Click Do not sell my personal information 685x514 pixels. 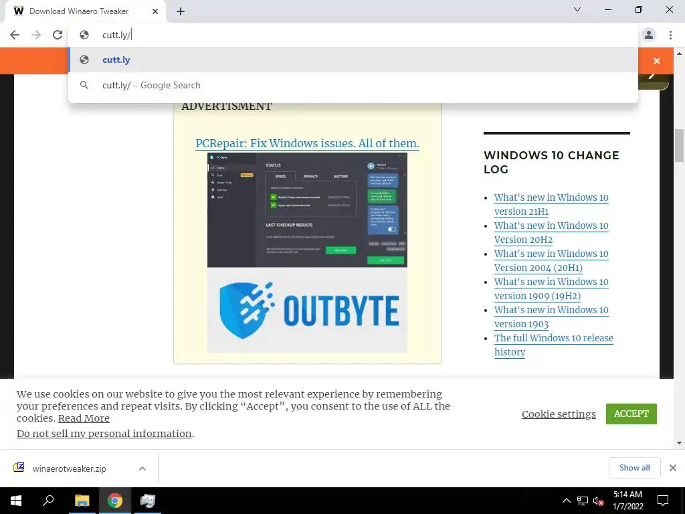pos(104,434)
